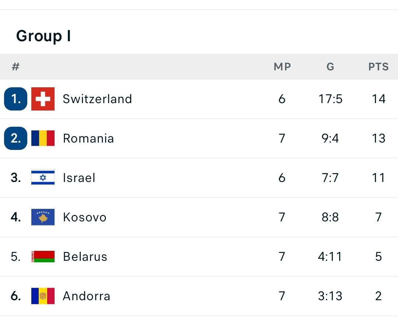Image resolution: width=398 pixels, height=333 pixels.
Task: Click the Kosovo flag icon
Action: coord(43,217)
